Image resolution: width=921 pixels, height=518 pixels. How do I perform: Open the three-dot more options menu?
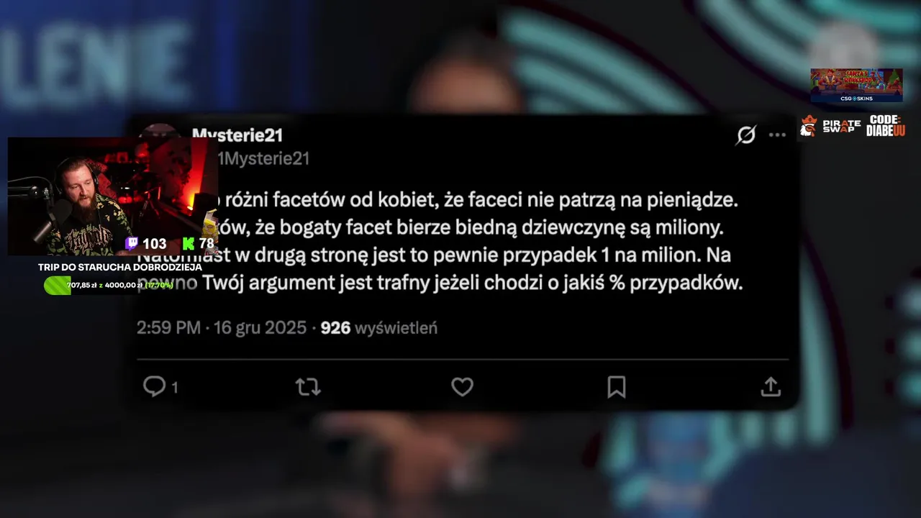[777, 135]
